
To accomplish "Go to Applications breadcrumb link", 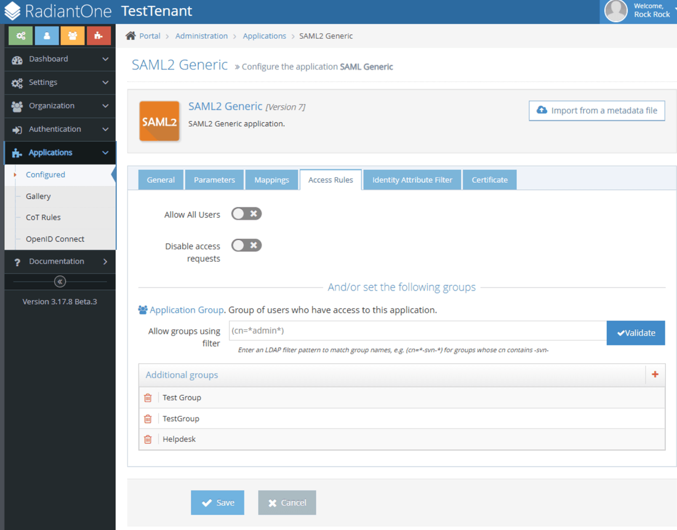I will click(264, 36).
